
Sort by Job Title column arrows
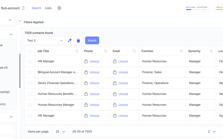pos(77,51)
